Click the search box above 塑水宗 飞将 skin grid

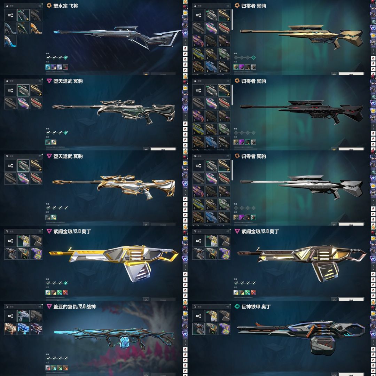click(x=23, y=6)
